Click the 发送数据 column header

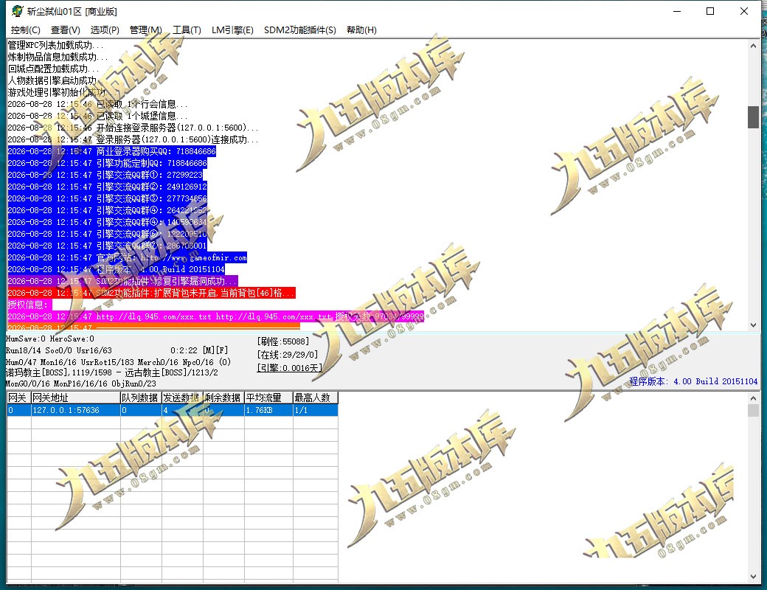coord(182,398)
